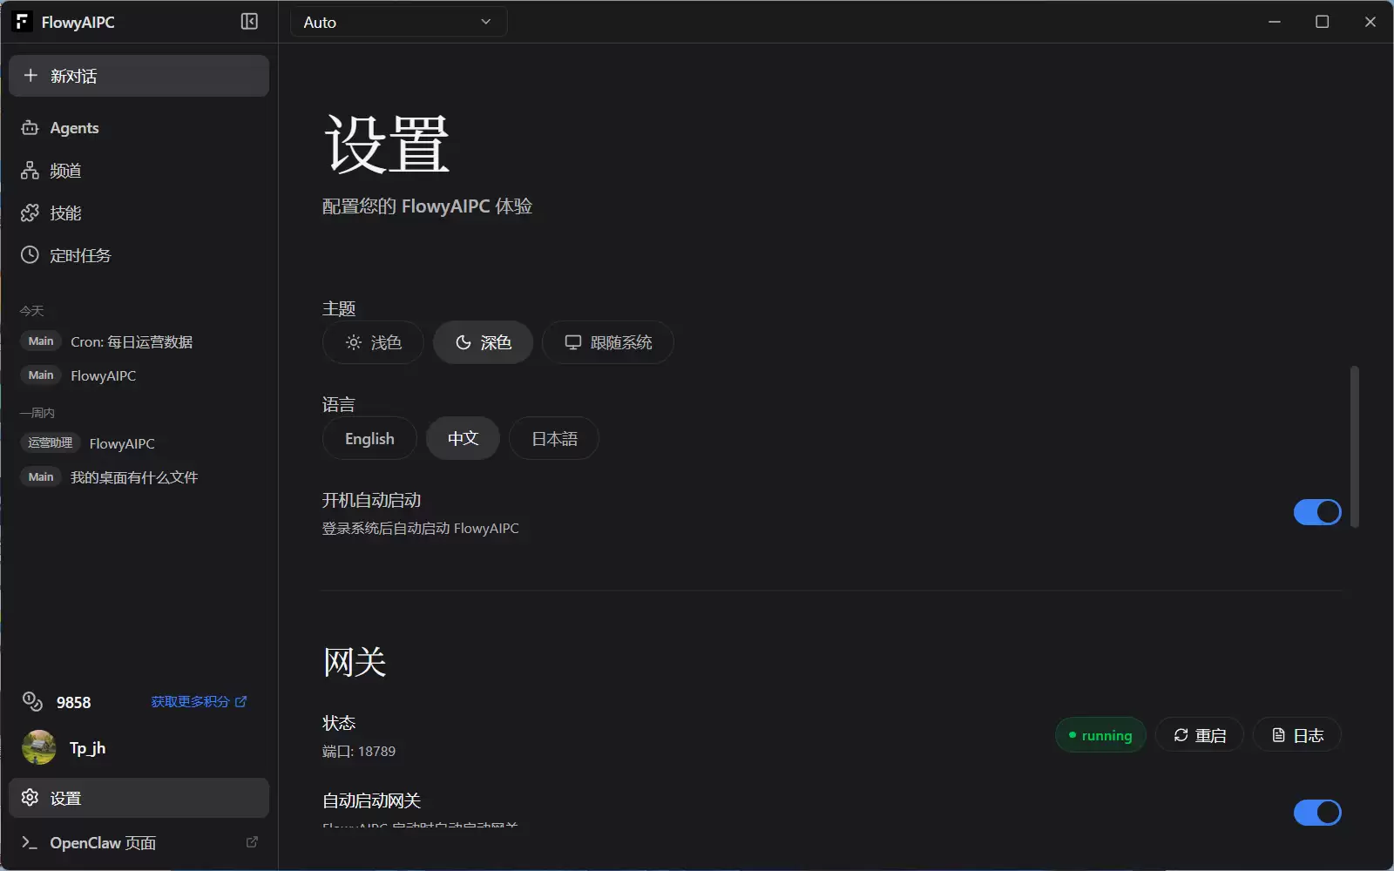Click the credits coin icon beside 9858

[x=32, y=702]
